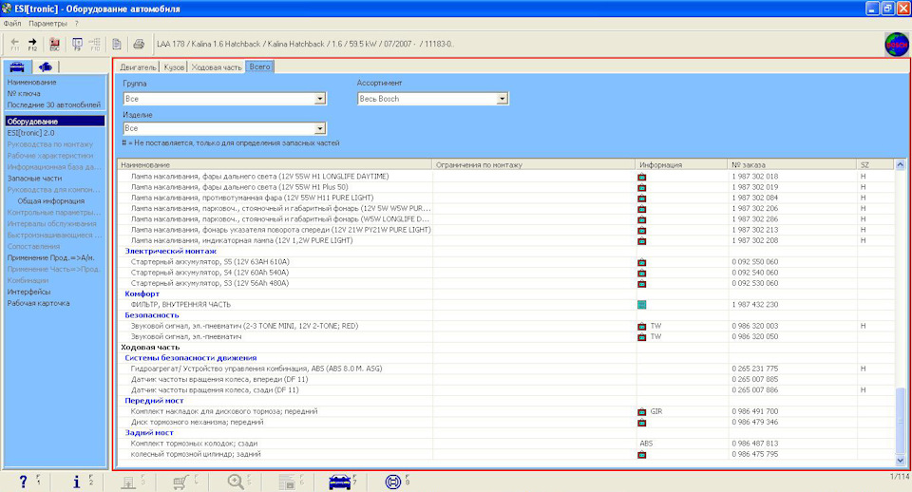The image size is (912, 492).
Task: Open info icon for колесный тормозной цилиндр
Action: (641, 454)
